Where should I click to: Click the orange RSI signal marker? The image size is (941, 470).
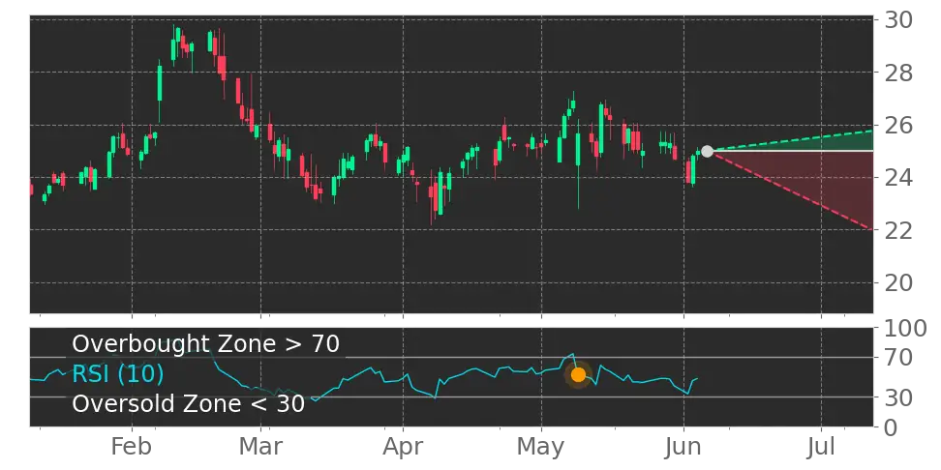coord(578,374)
